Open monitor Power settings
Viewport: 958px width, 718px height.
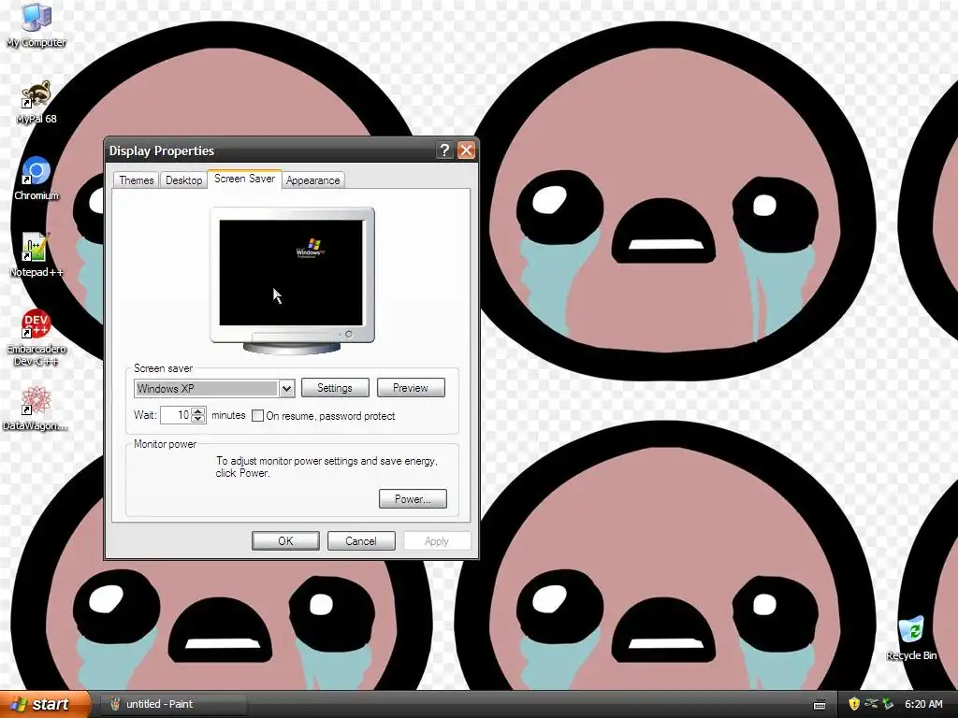pyautogui.click(x=413, y=499)
